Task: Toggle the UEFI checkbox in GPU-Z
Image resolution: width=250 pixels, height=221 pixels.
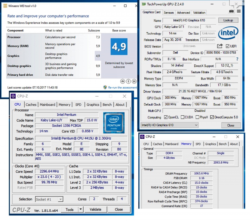Action: [x=227, y=46]
